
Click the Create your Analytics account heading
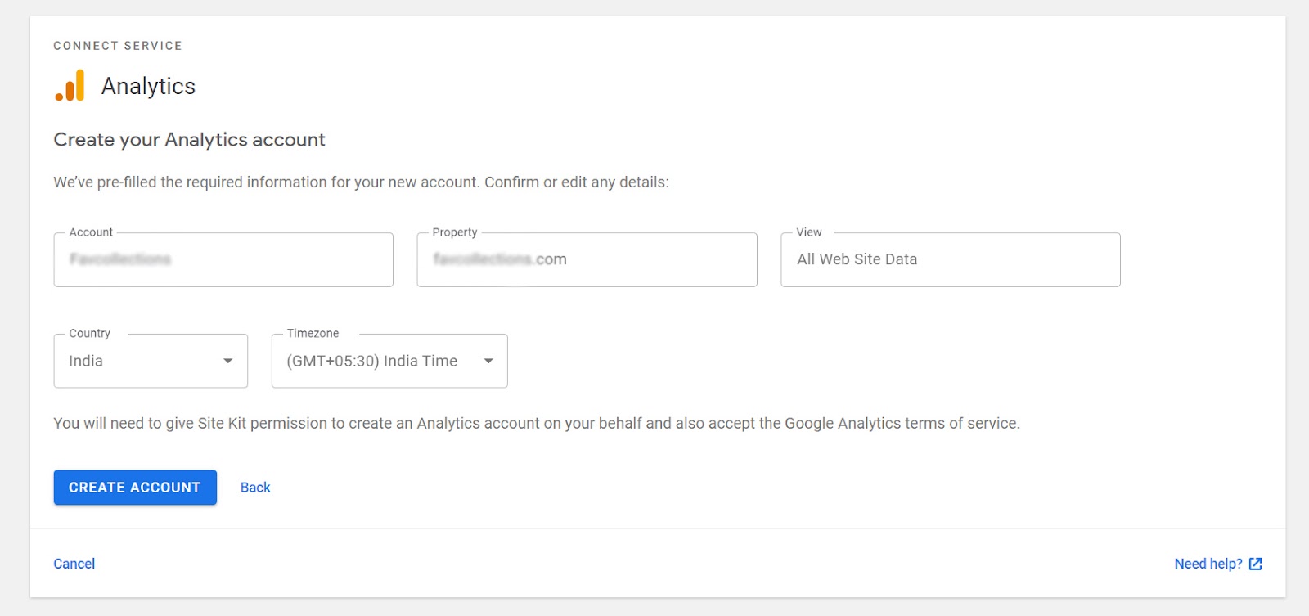(189, 140)
